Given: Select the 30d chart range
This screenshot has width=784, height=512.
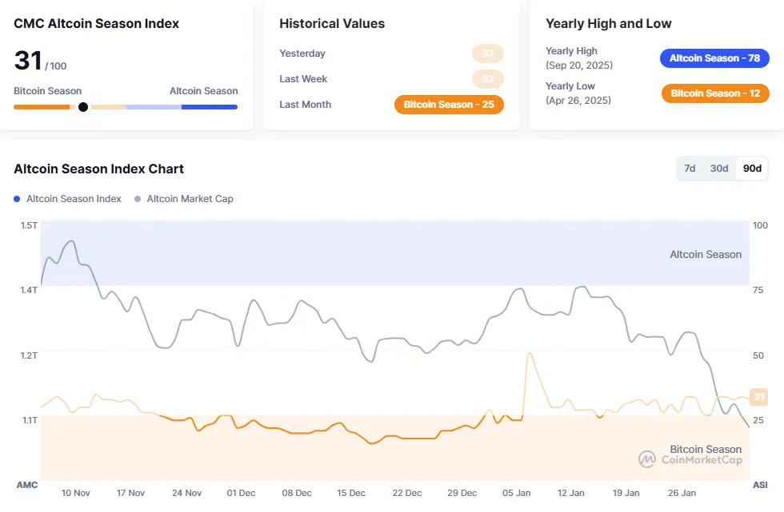Looking at the screenshot, I should tap(719, 169).
